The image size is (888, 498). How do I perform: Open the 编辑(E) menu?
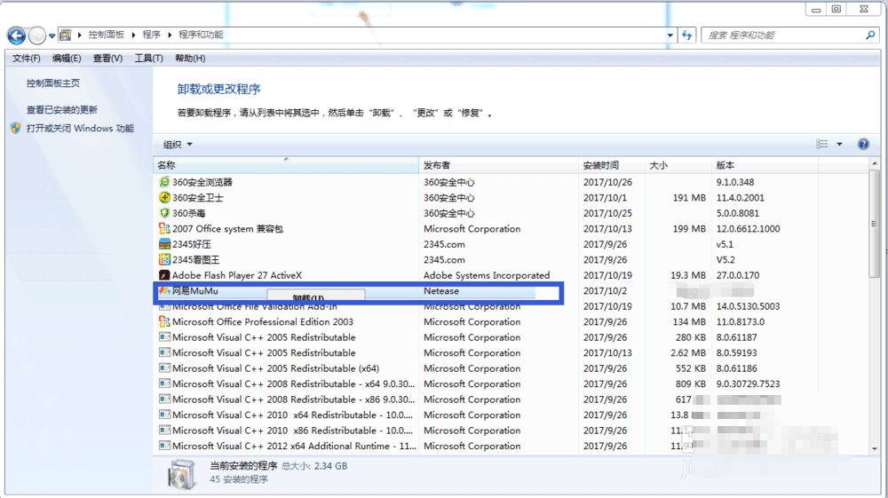pos(67,59)
